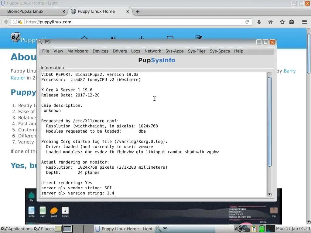Follow the Barry link on the webpage
Image resolution: width=311 pixels, height=233 pixels.
point(289,71)
